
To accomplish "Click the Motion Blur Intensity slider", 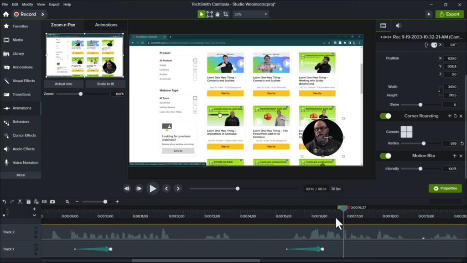I will [420, 169].
